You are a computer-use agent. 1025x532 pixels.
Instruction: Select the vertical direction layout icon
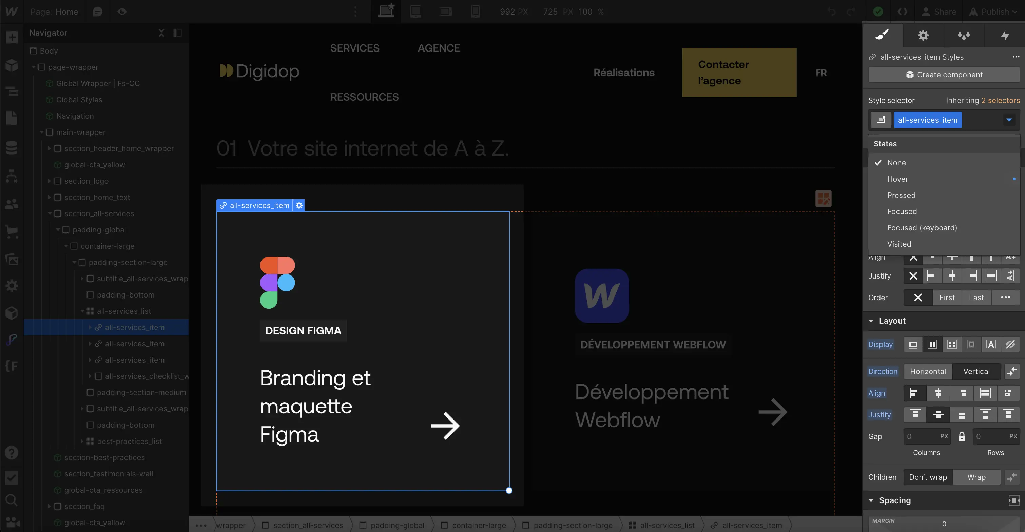click(976, 371)
